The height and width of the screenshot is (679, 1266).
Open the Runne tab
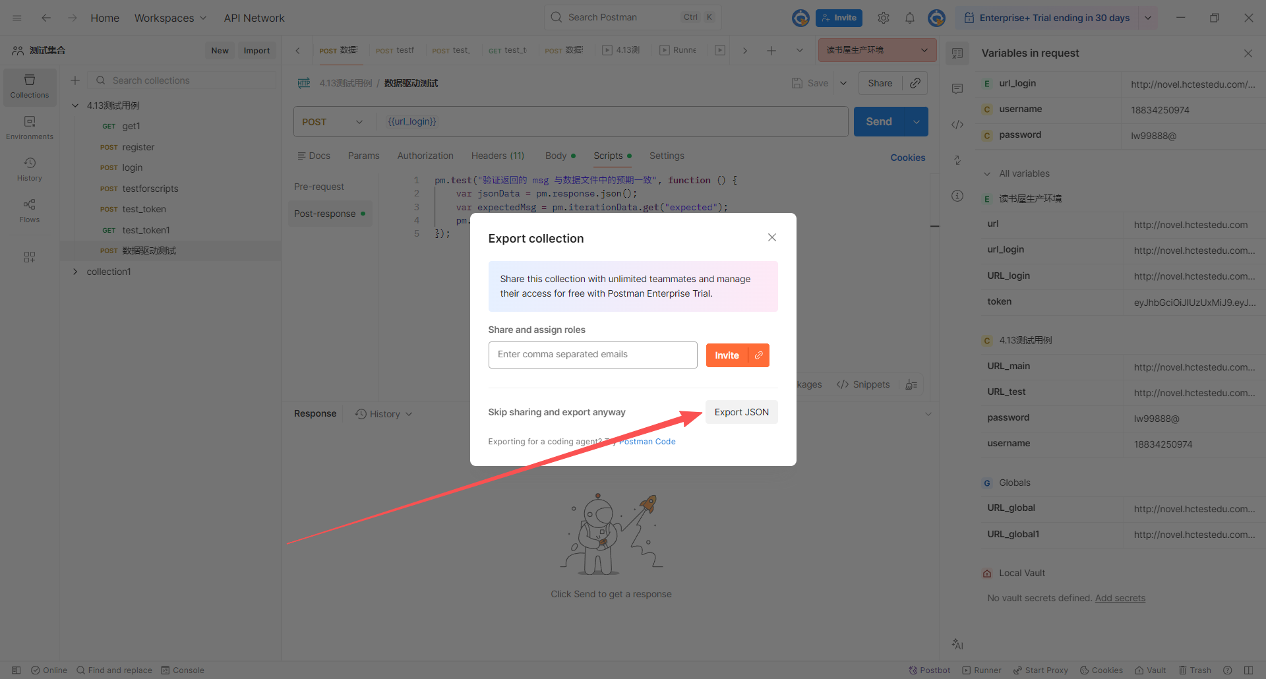pyautogui.click(x=678, y=50)
